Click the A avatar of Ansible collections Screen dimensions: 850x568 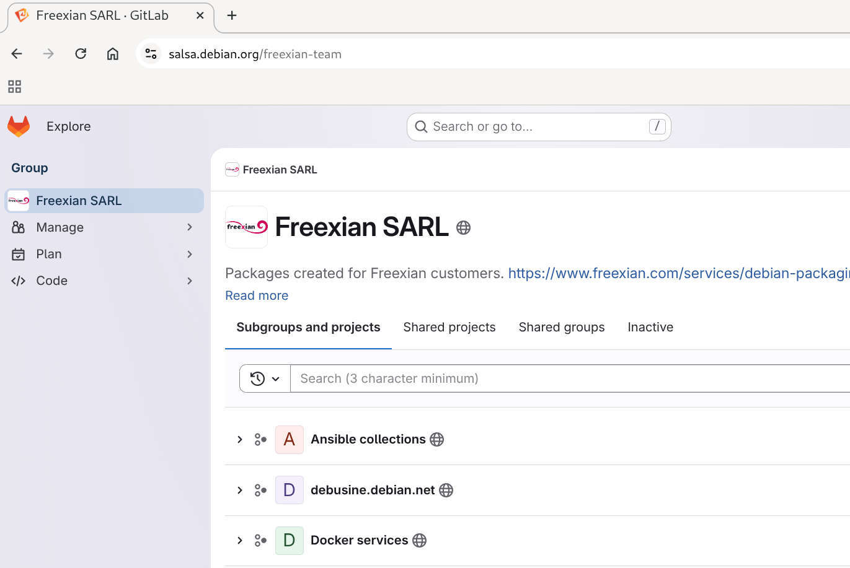coord(289,440)
